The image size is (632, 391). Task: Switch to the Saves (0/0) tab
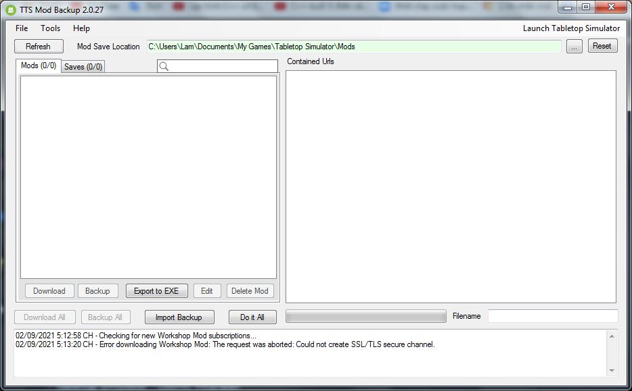tap(83, 67)
